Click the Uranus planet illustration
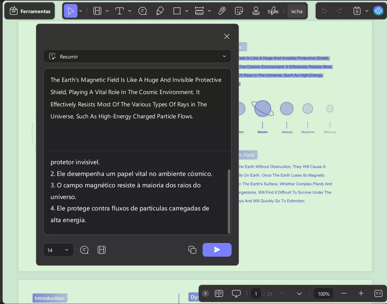The width and height of the screenshot is (387, 304). click(287, 109)
